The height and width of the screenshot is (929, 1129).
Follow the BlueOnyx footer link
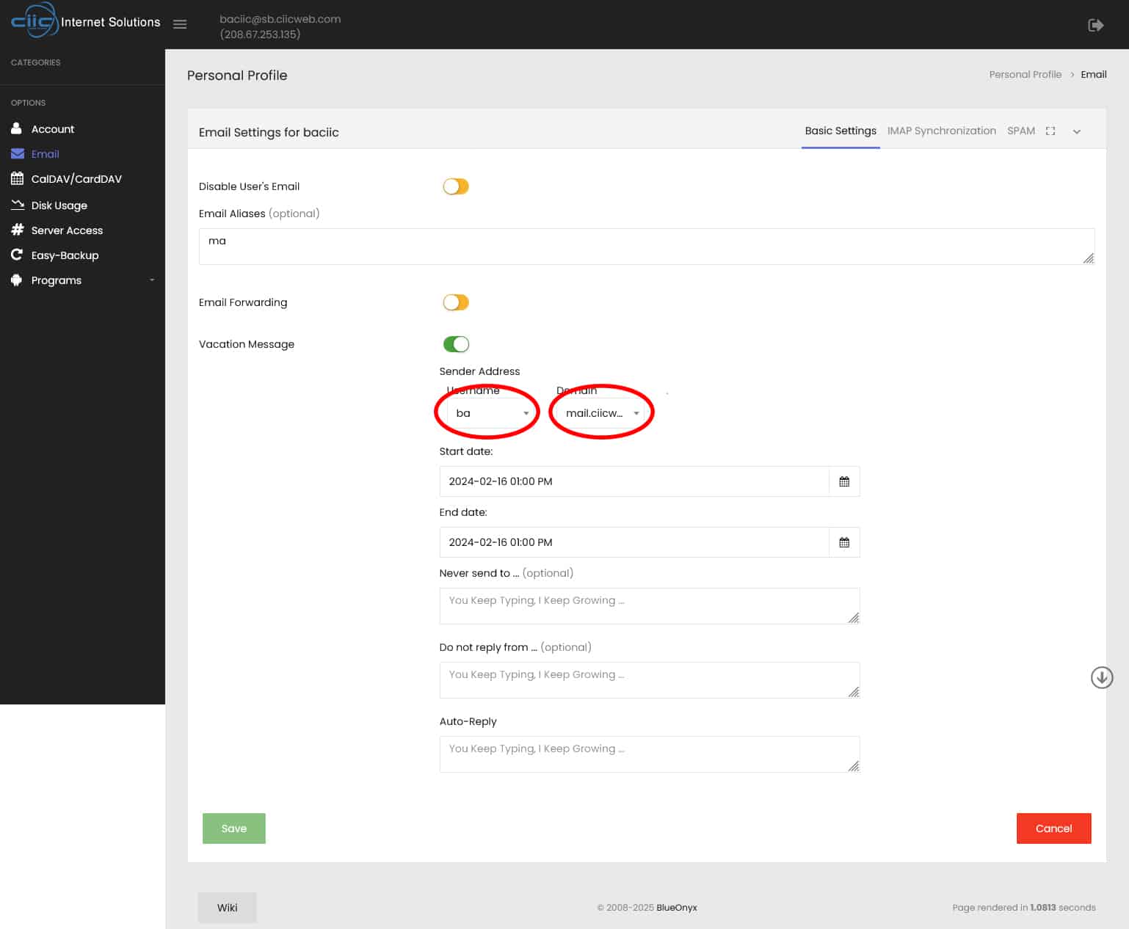(676, 908)
